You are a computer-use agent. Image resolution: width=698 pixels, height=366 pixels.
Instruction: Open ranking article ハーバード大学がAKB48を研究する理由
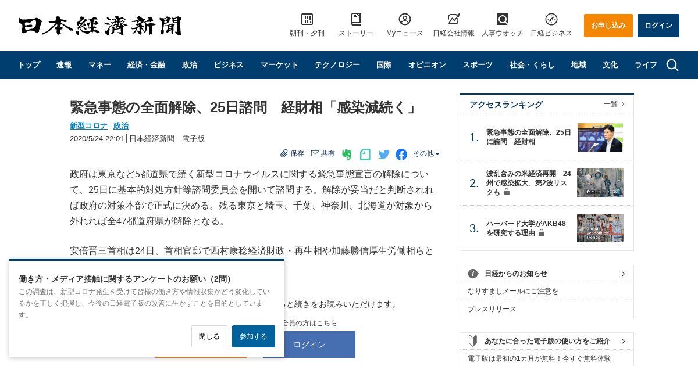coord(526,228)
